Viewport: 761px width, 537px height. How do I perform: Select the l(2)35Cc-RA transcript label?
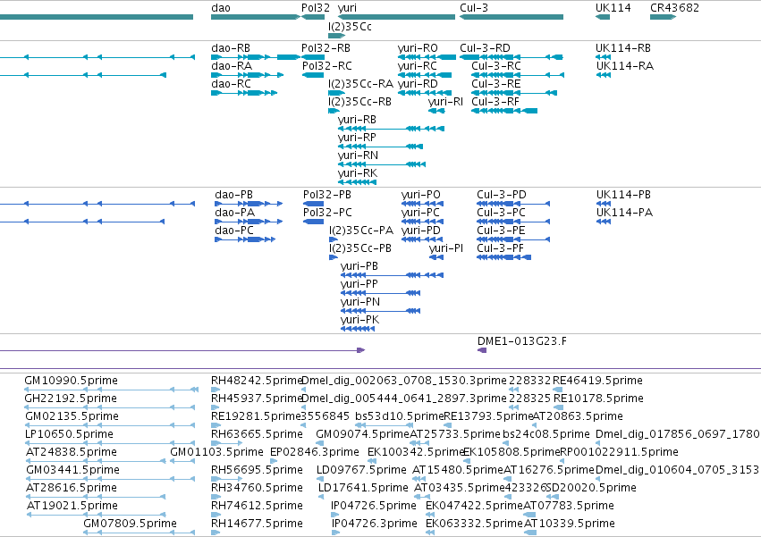pyautogui.click(x=360, y=84)
